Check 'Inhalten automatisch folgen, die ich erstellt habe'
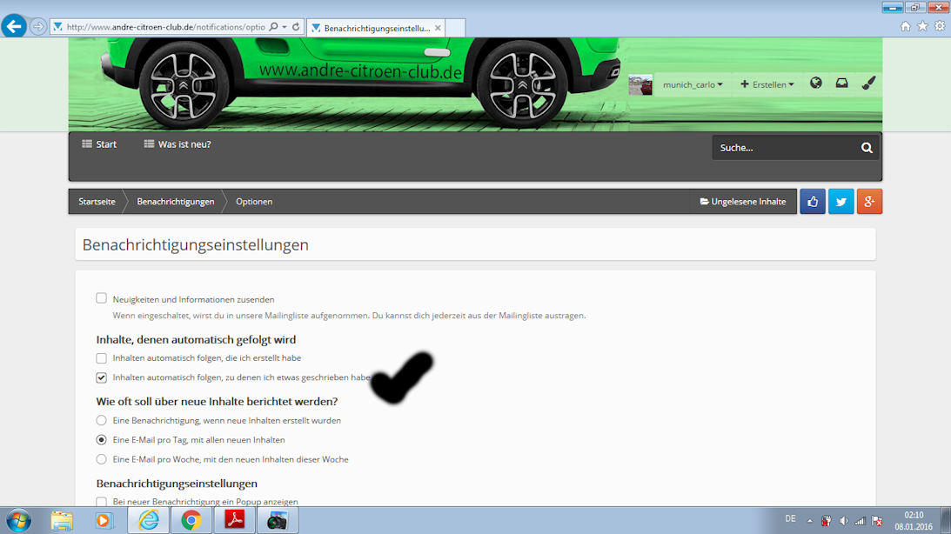The width and height of the screenshot is (951, 534). pos(101,358)
